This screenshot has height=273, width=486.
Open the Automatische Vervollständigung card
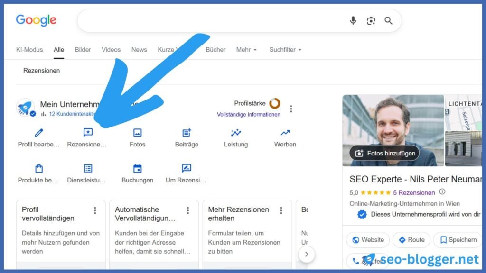[x=154, y=234]
